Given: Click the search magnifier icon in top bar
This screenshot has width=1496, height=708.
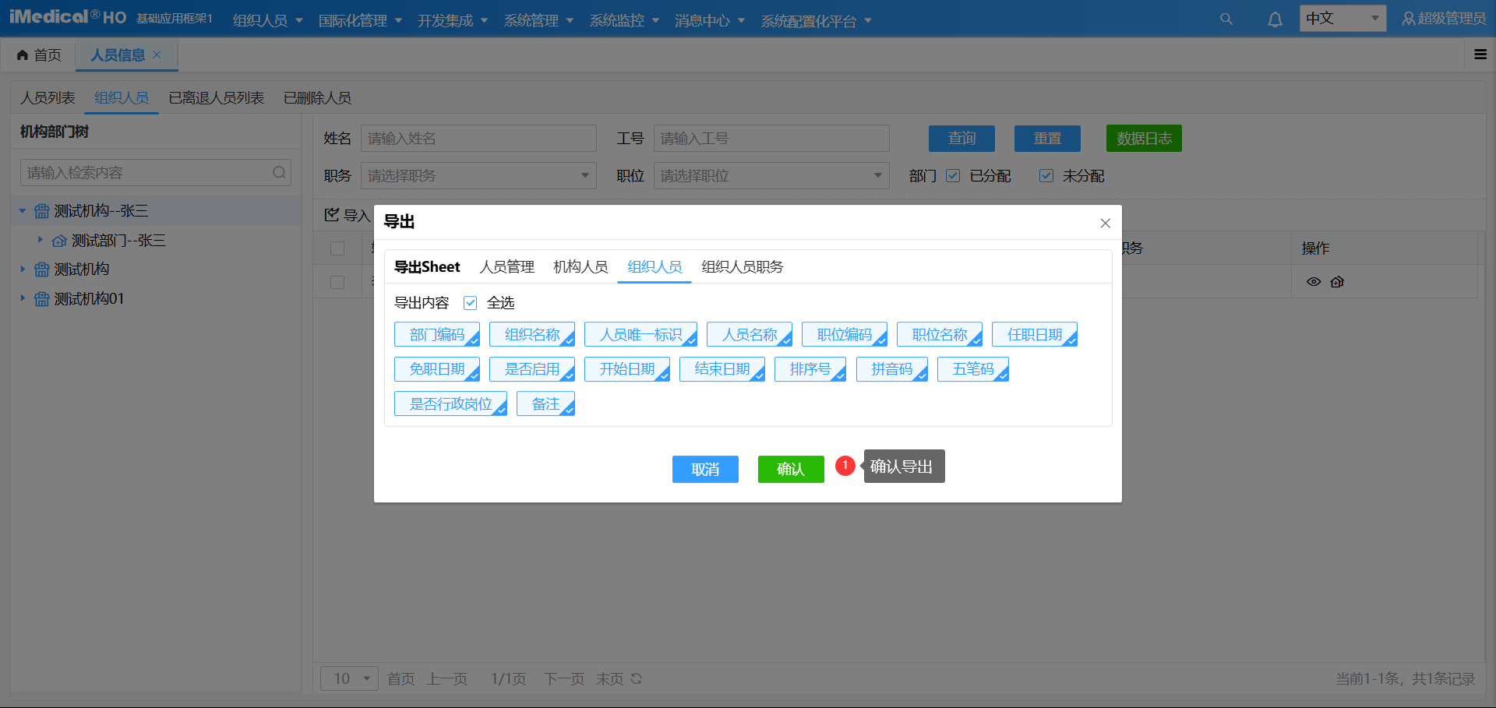Looking at the screenshot, I should tap(1226, 19).
